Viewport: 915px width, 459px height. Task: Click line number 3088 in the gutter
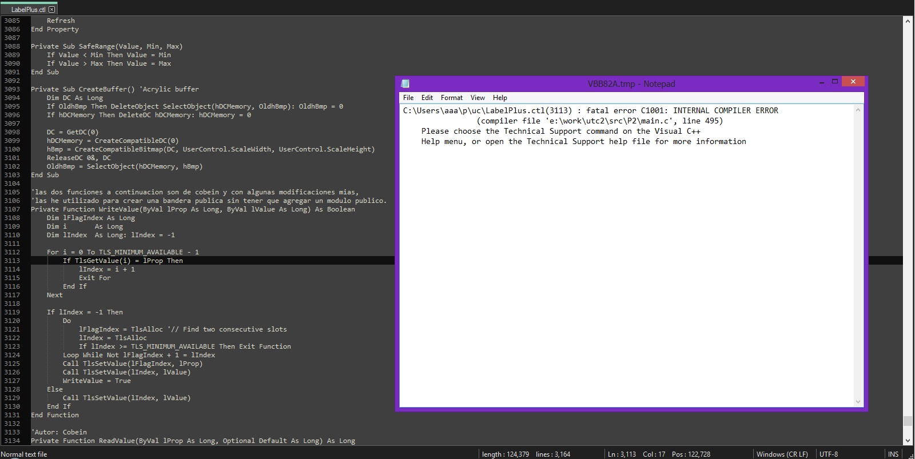pos(12,46)
